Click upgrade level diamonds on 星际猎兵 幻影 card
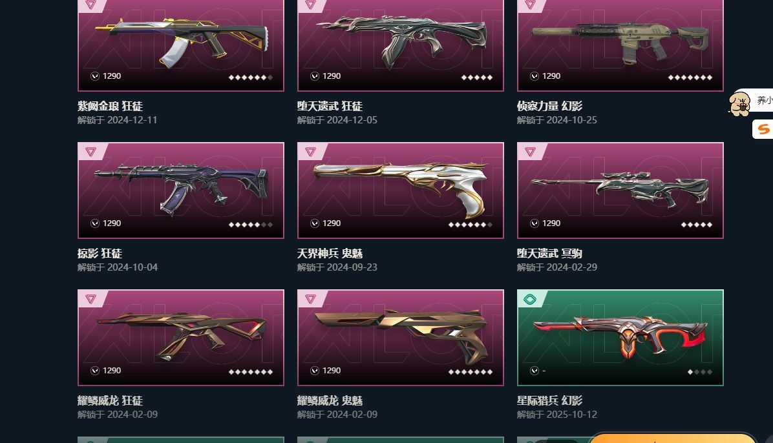The image size is (773, 443). coord(700,372)
